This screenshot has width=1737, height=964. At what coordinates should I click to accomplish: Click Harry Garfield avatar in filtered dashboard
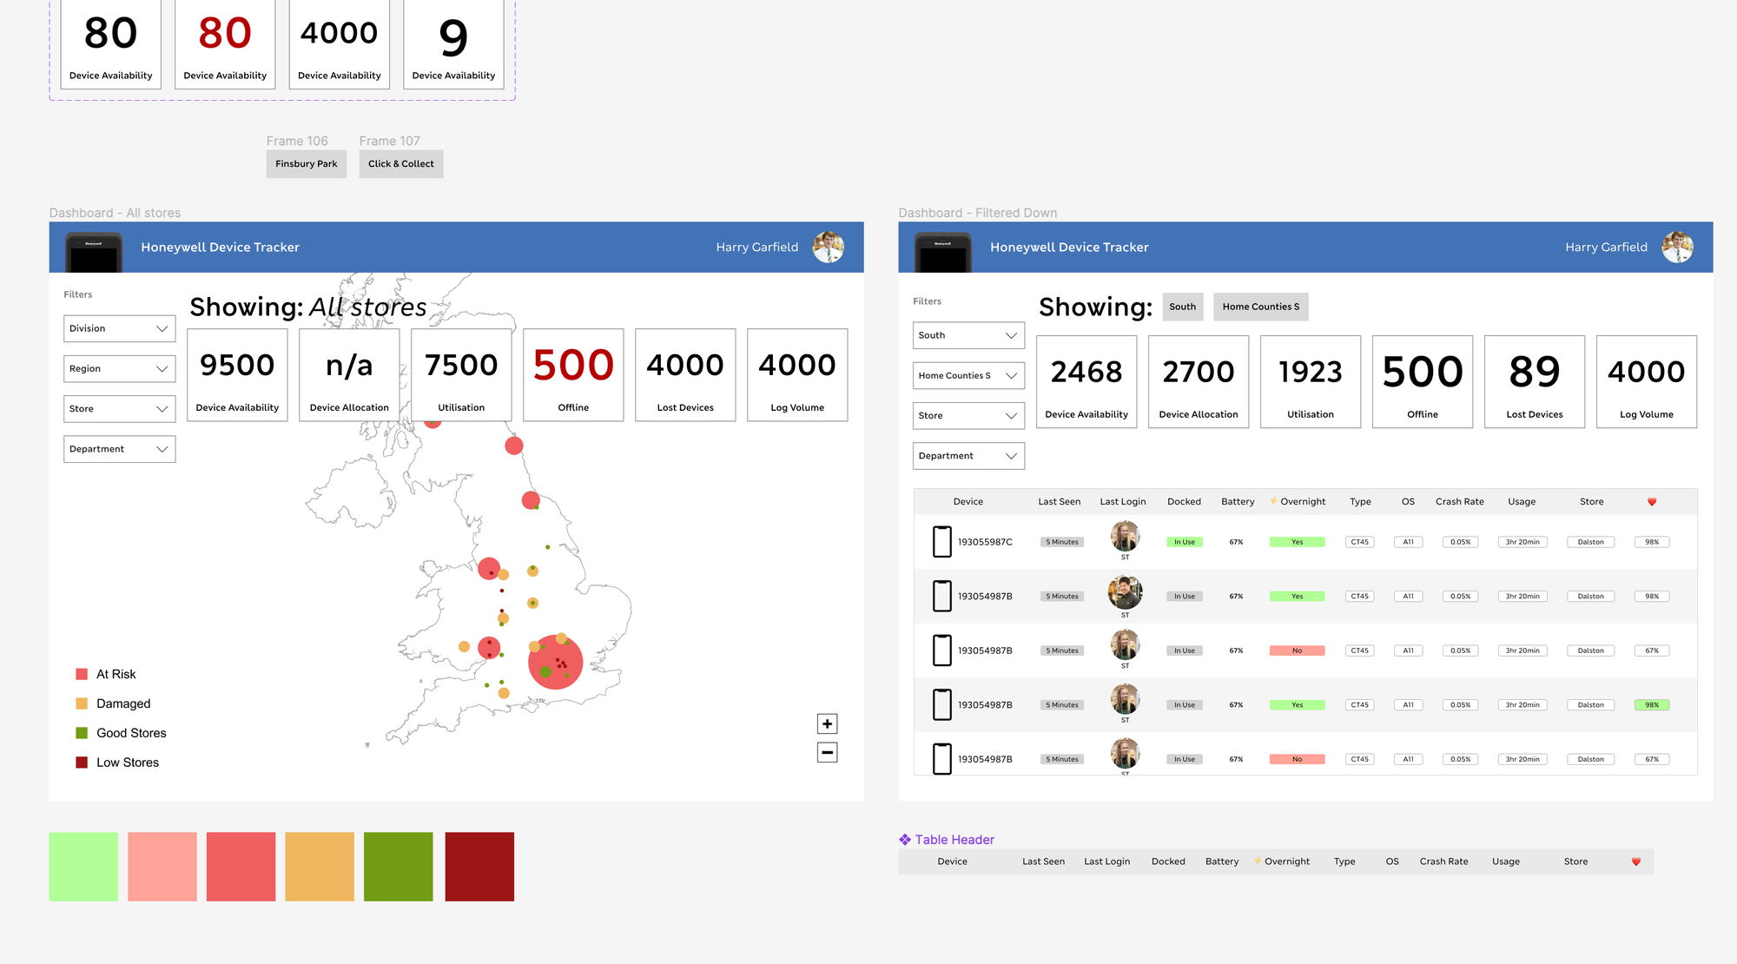(1677, 248)
